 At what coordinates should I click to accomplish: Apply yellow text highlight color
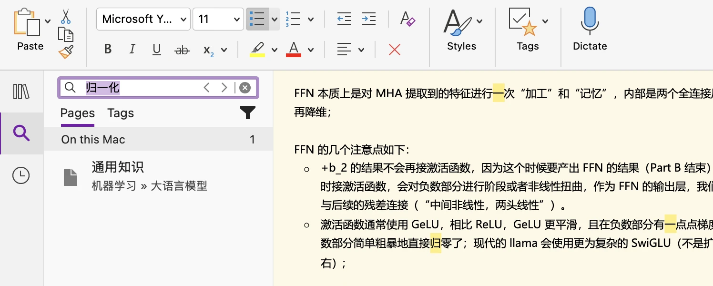(257, 50)
